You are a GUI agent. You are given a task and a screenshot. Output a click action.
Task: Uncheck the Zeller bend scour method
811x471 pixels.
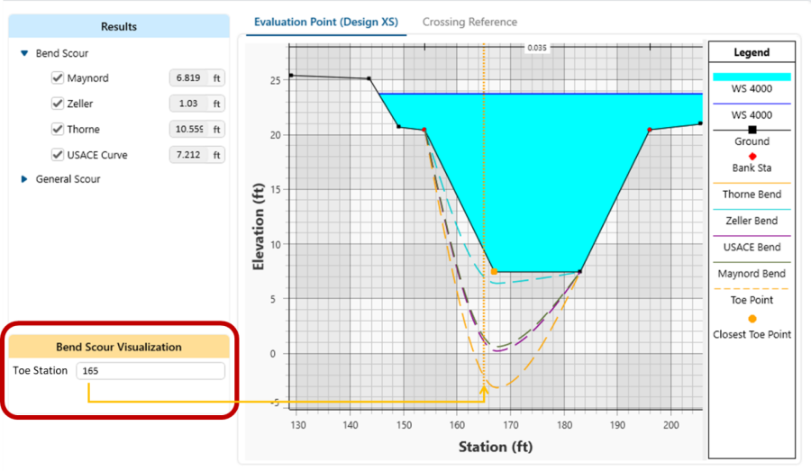(x=58, y=104)
